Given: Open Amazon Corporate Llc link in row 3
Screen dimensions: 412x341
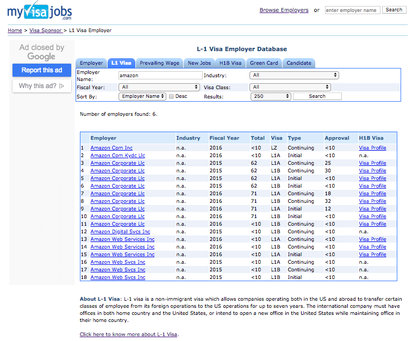Looking at the screenshot, I should pos(117,163).
